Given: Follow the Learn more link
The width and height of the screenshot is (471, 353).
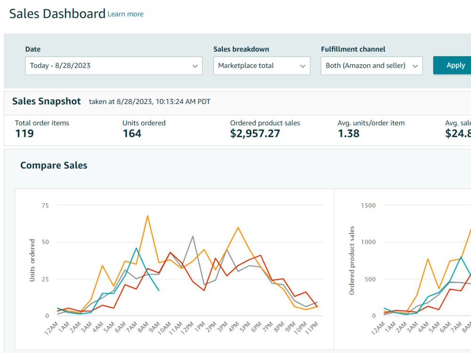Looking at the screenshot, I should pyautogui.click(x=126, y=14).
